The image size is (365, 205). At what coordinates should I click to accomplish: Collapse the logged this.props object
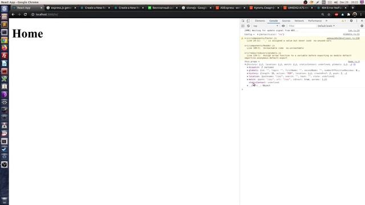click(245, 64)
